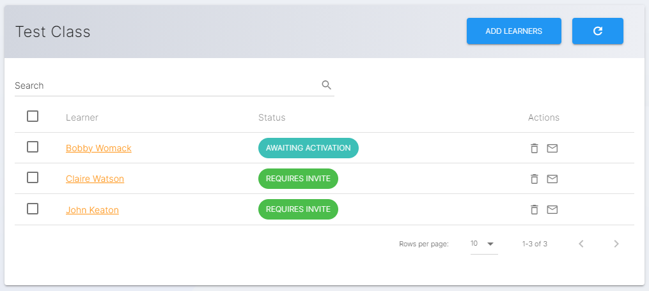Open Claire Watson's learner link
Screen dimensions: 649x291
(x=95, y=179)
